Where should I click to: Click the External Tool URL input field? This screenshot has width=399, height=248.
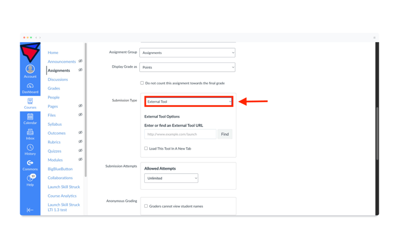pos(180,134)
